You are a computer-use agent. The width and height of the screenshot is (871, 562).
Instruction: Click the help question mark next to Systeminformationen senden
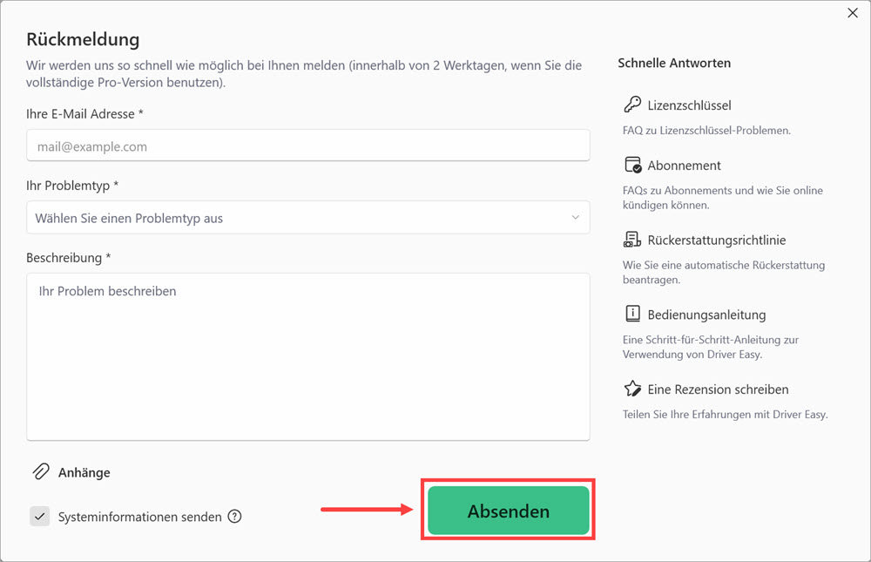pyautogui.click(x=235, y=517)
